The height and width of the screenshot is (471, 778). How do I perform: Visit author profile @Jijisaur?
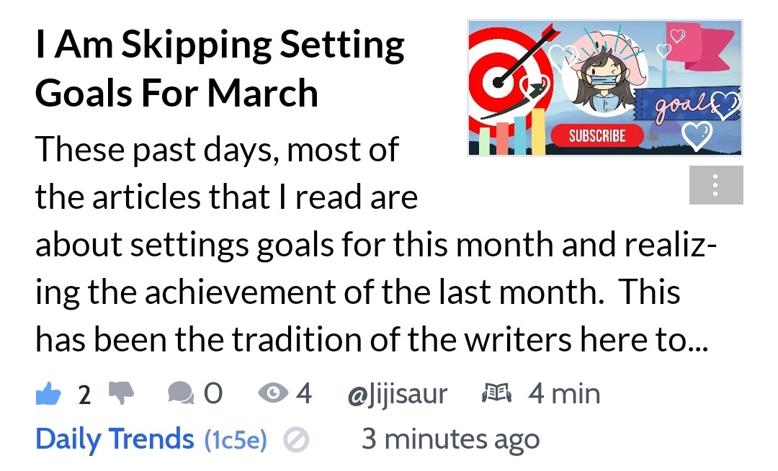(x=397, y=395)
